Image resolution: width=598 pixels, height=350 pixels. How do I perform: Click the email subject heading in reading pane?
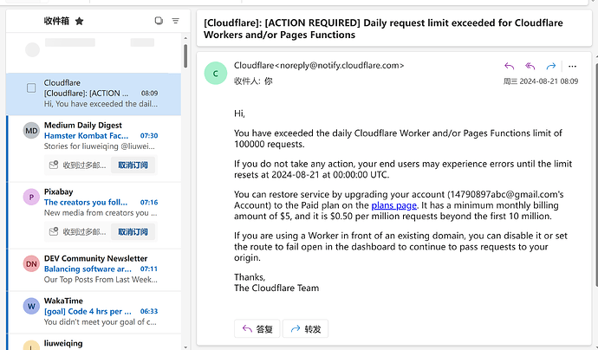coord(383,29)
